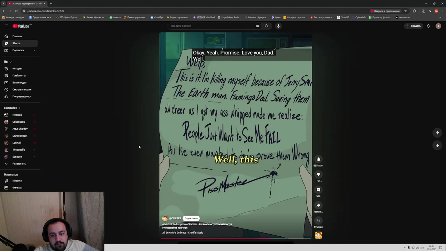This screenshot has height=251, width=446.
Task: Open Thebausffs channel
Action: pyautogui.click(x=20, y=150)
